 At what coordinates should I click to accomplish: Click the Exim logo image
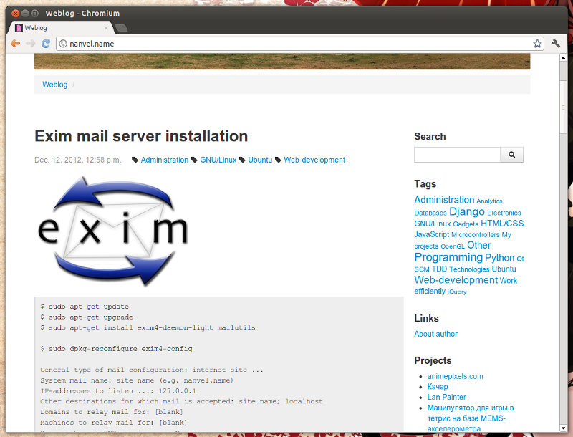pyautogui.click(x=112, y=231)
